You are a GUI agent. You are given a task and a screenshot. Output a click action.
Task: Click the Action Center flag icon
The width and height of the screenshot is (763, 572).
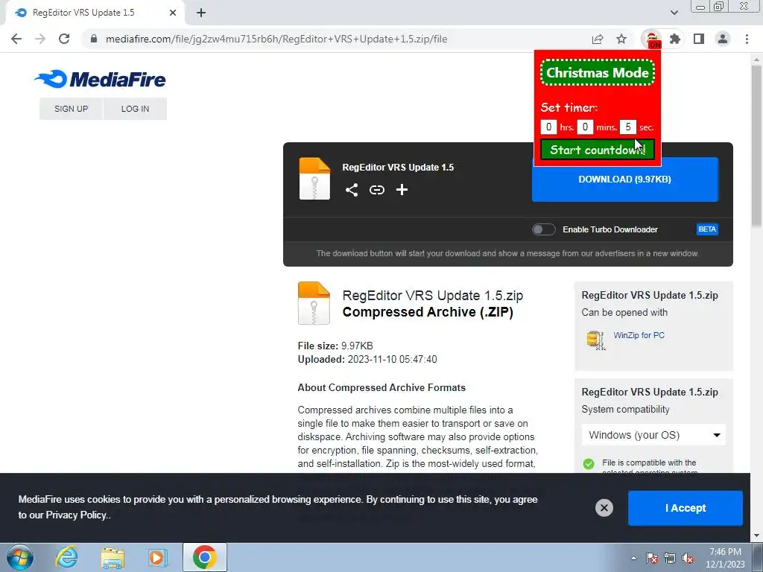652,558
